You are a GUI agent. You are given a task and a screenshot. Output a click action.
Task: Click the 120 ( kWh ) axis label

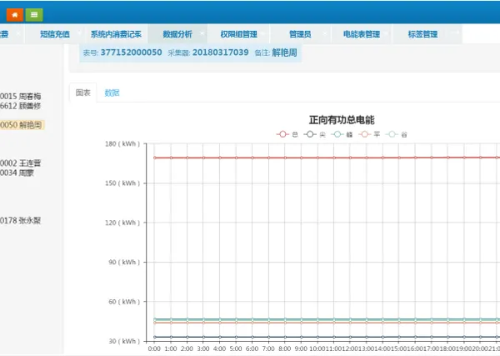[x=122, y=223]
